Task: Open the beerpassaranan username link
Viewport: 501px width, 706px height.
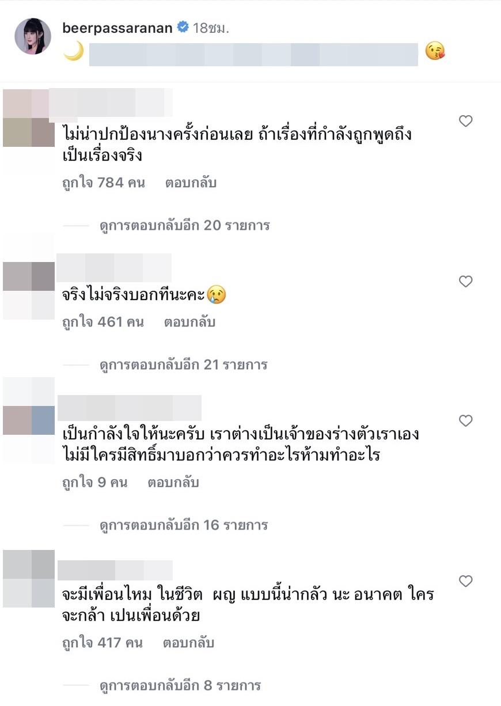Action: coord(117,28)
